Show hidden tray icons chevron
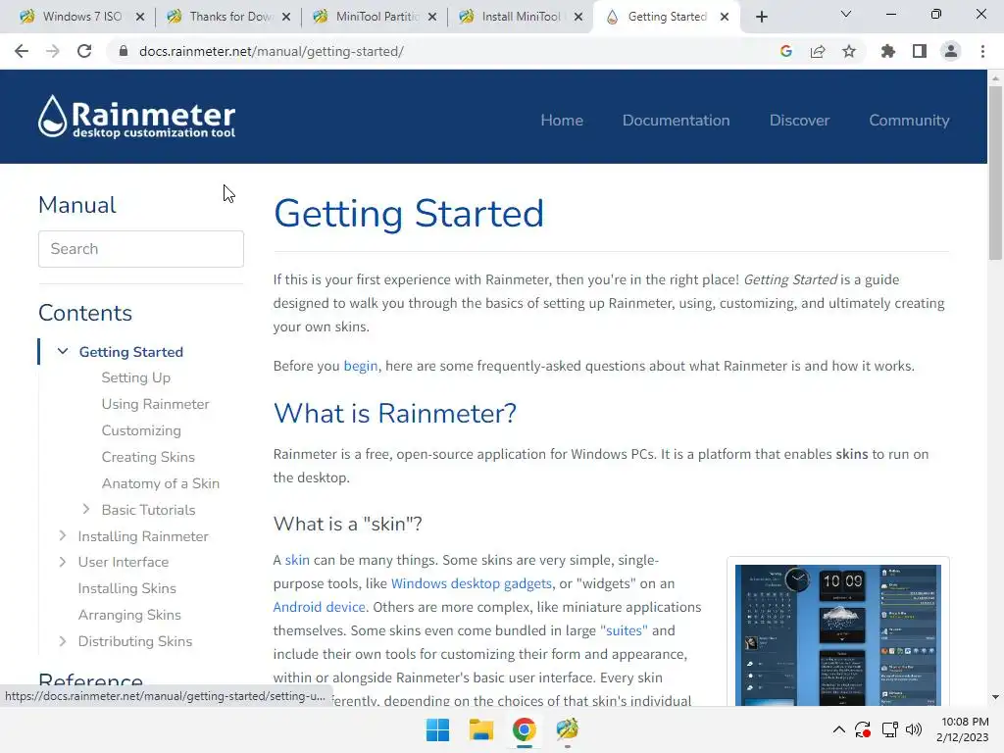 tap(839, 729)
